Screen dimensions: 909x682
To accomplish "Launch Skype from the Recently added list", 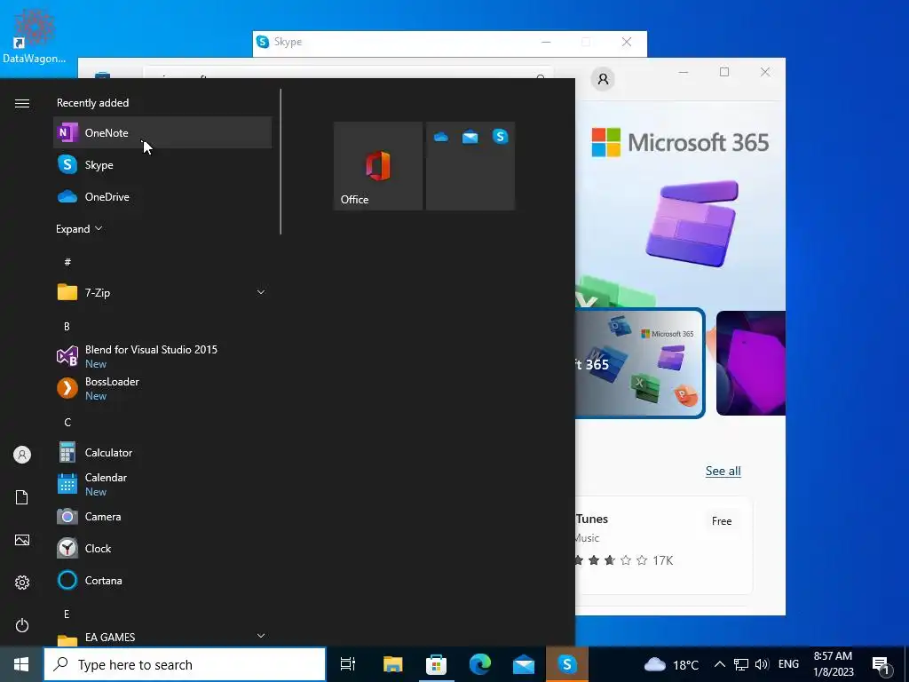I will (162, 164).
